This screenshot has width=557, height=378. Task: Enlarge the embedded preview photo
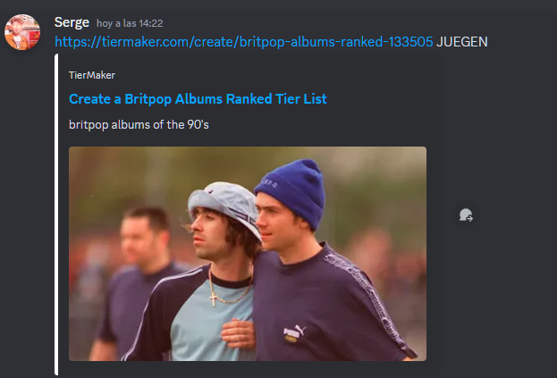pyautogui.click(x=248, y=254)
